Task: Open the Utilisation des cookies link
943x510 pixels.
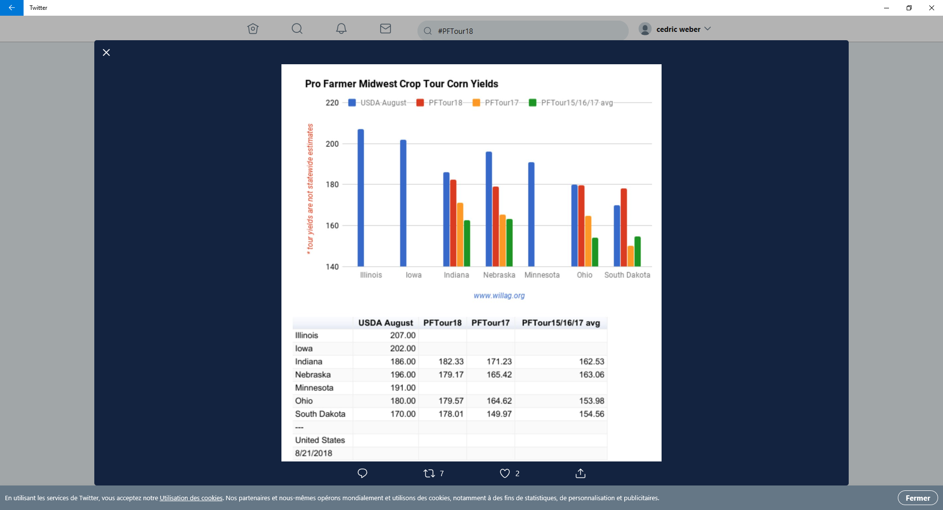Action: coord(191,498)
